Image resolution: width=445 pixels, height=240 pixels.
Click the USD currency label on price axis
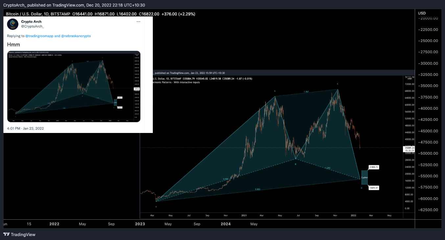click(x=422, y=13)
